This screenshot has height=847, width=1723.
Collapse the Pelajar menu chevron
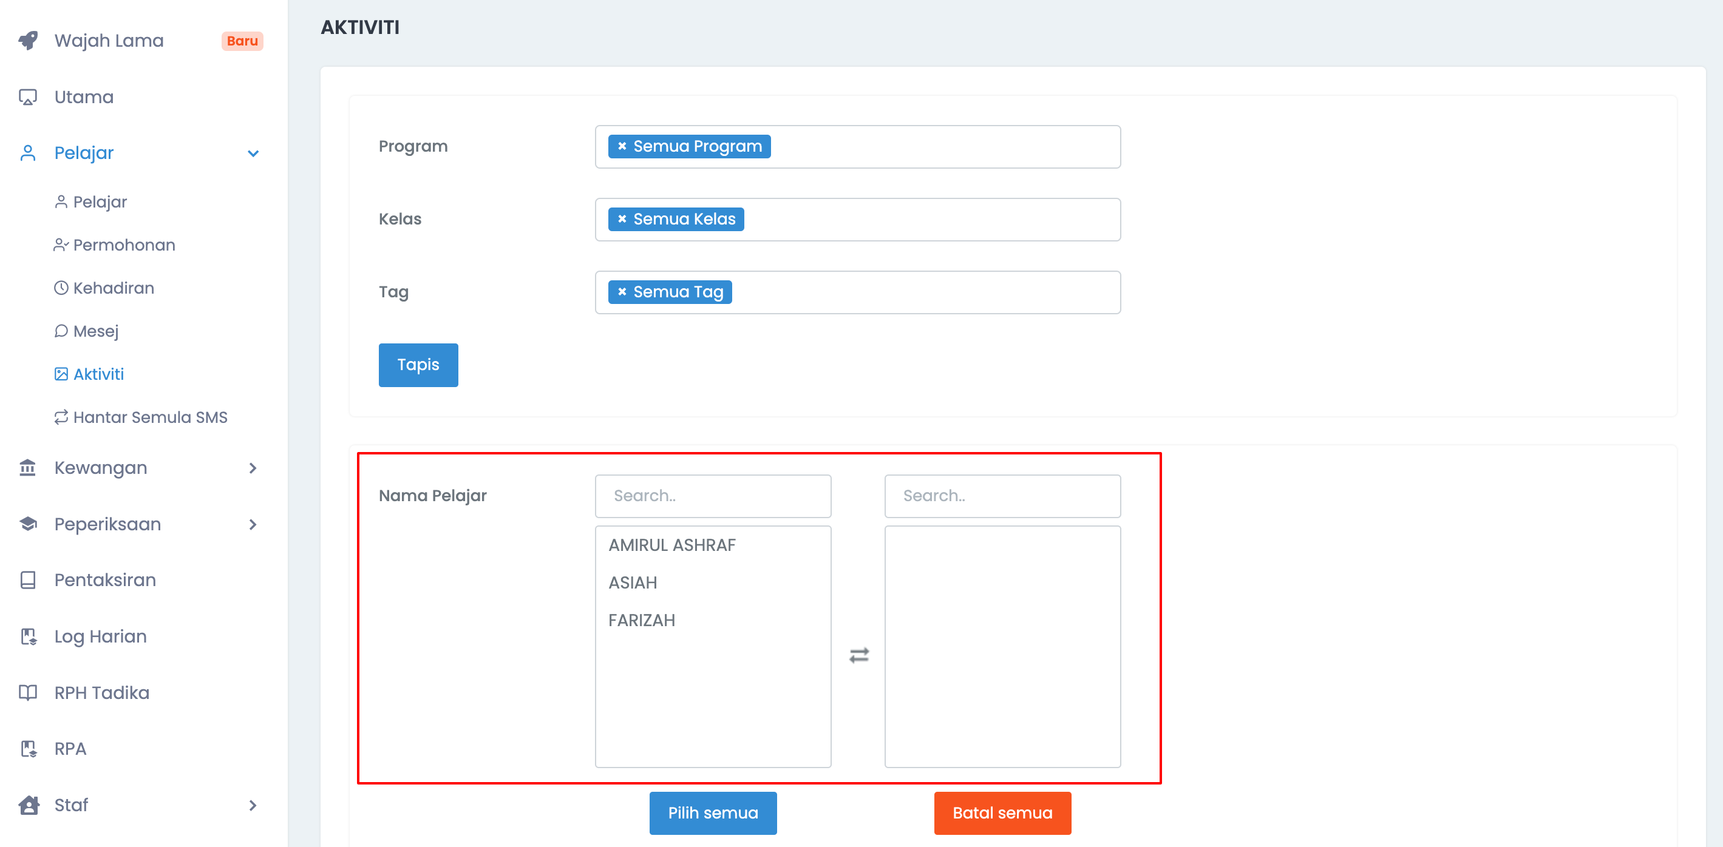[x=253, y=154]
